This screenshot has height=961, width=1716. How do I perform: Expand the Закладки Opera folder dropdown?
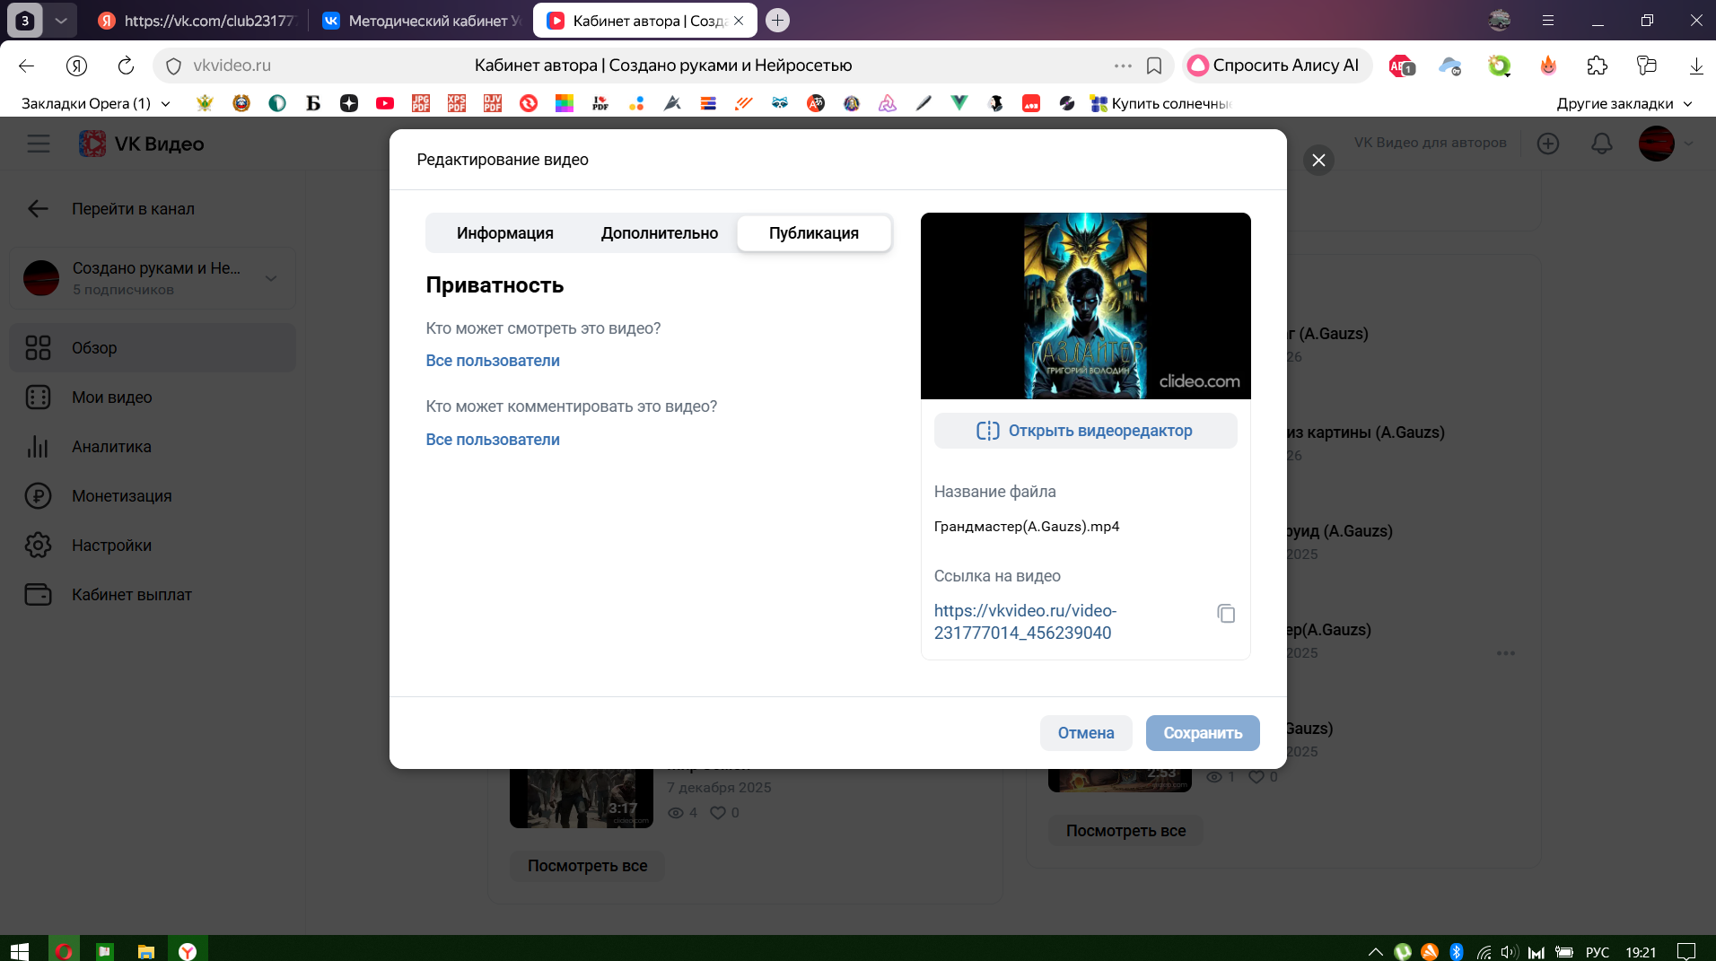click(96, 104)
